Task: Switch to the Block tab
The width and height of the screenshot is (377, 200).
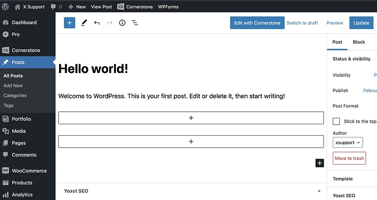Action: tap(359, 42)
